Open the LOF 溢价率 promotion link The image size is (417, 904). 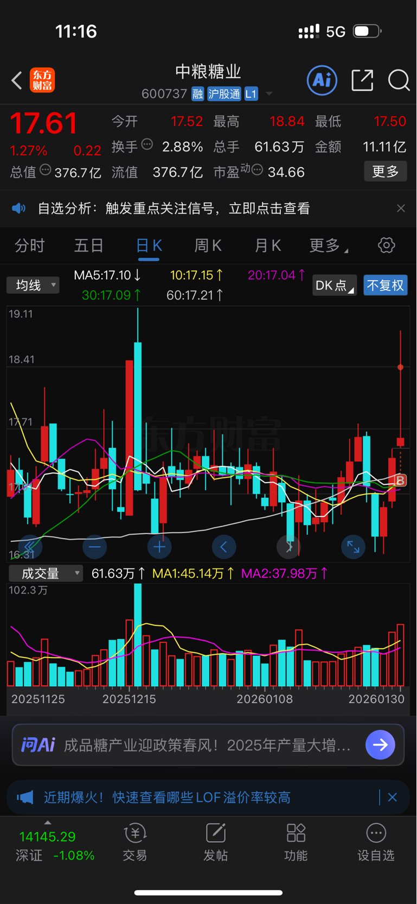point(167,797)
